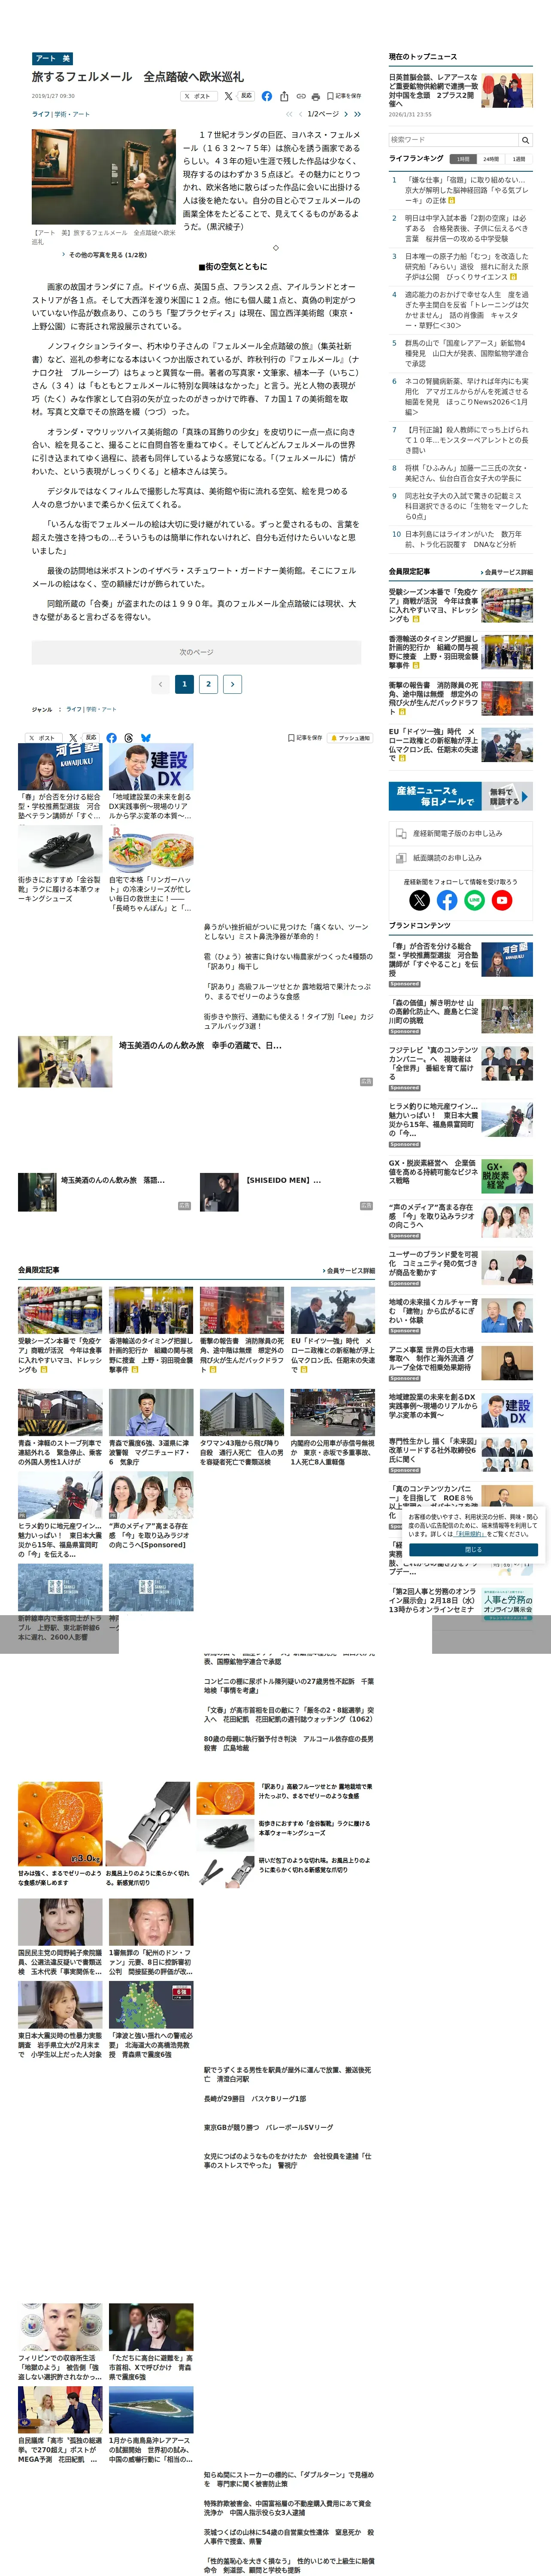Open the 会員サービス詳細 link above the member article grid
This screenshot has height=2576, width=551.
pos(349,1270)
